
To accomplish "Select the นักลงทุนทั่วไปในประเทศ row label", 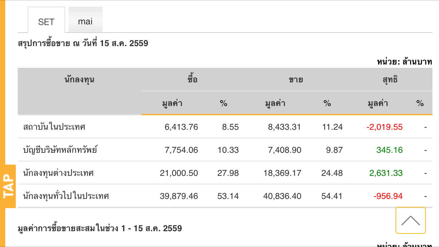I will click(66, 196).
